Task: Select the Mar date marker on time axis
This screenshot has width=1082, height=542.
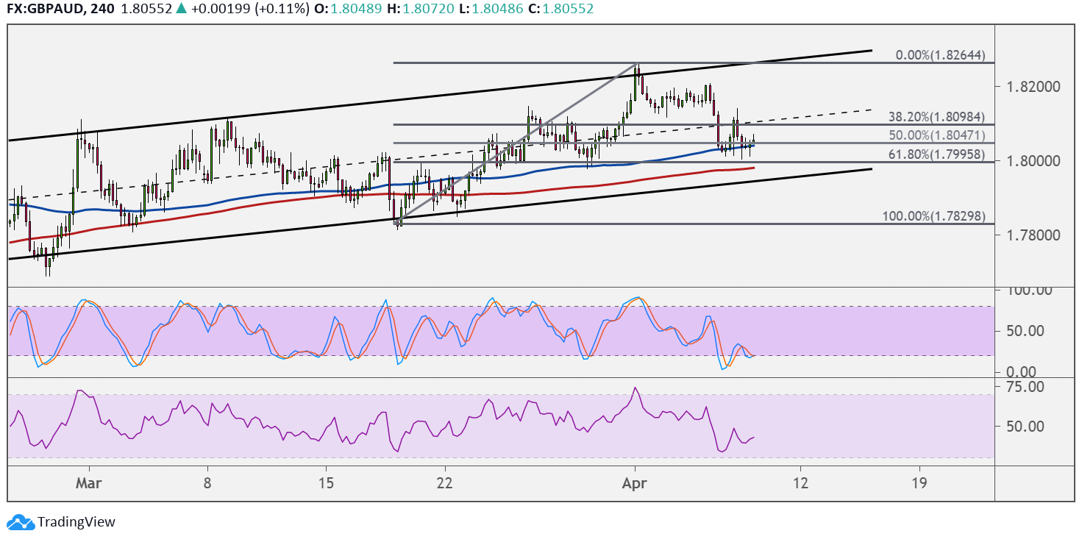Action: pyautogui.click(x=89, y=482)
